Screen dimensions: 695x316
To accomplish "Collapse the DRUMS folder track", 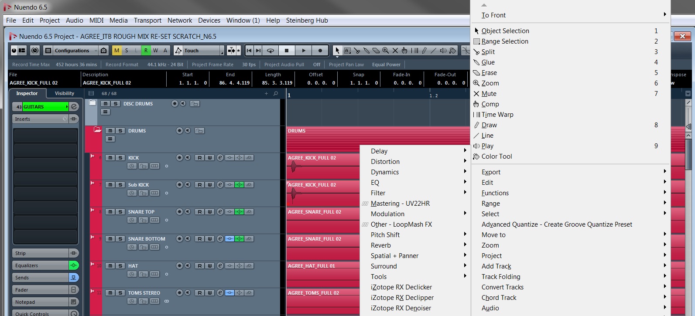I will coord(97,129).
